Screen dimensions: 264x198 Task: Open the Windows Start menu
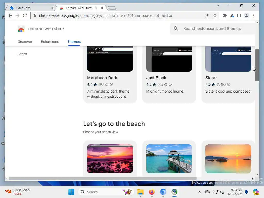click(x=71, y=192)
